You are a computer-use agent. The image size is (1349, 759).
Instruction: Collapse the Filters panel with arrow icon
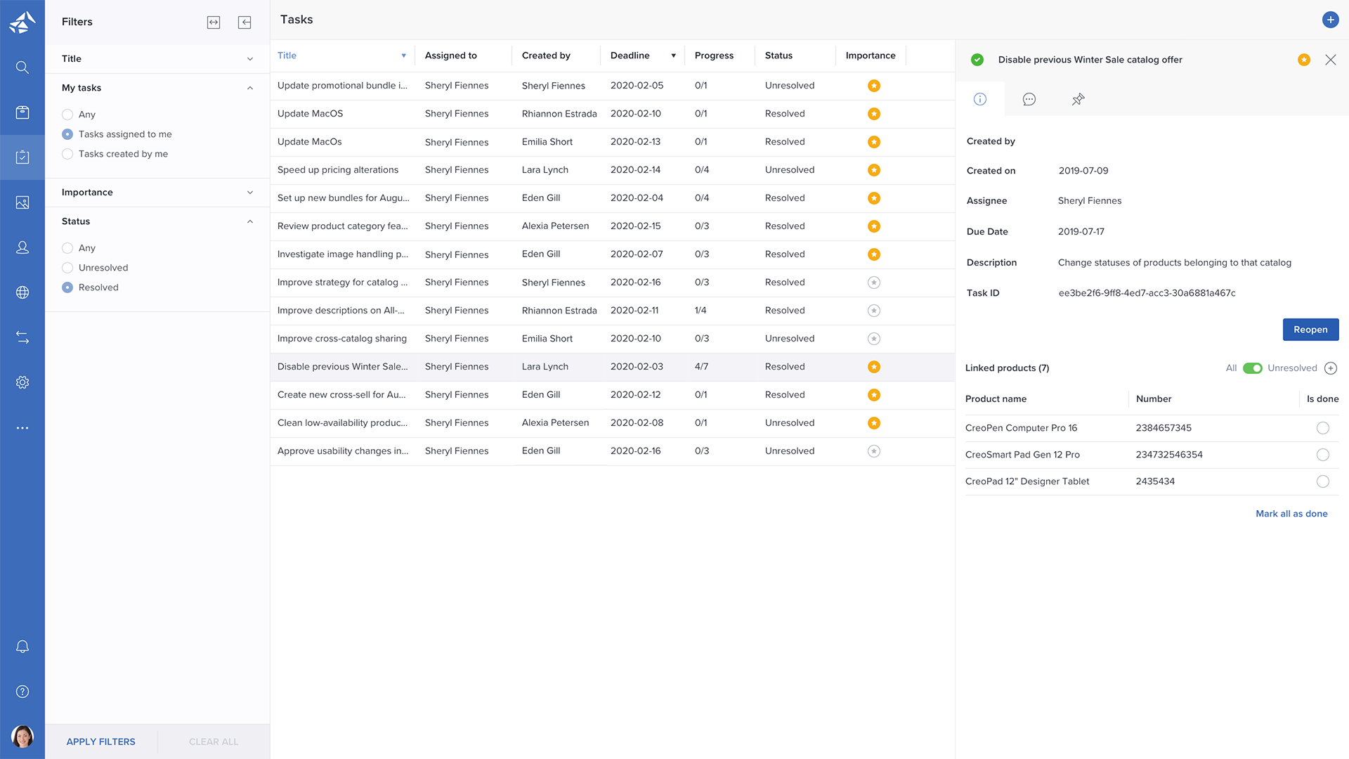(x=245, y=22)
